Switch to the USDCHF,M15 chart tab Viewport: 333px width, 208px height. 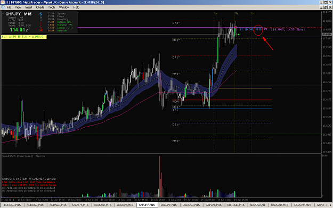[303, 205]
